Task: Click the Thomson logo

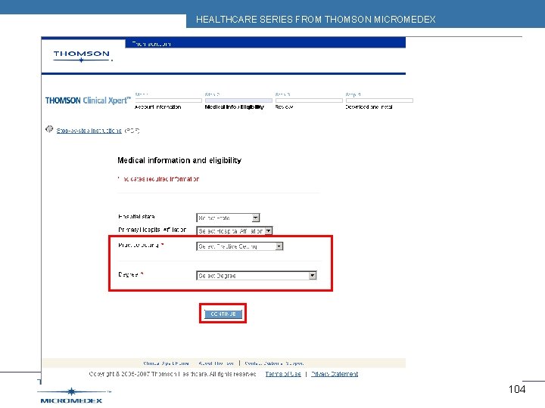Action: [82, 56]
